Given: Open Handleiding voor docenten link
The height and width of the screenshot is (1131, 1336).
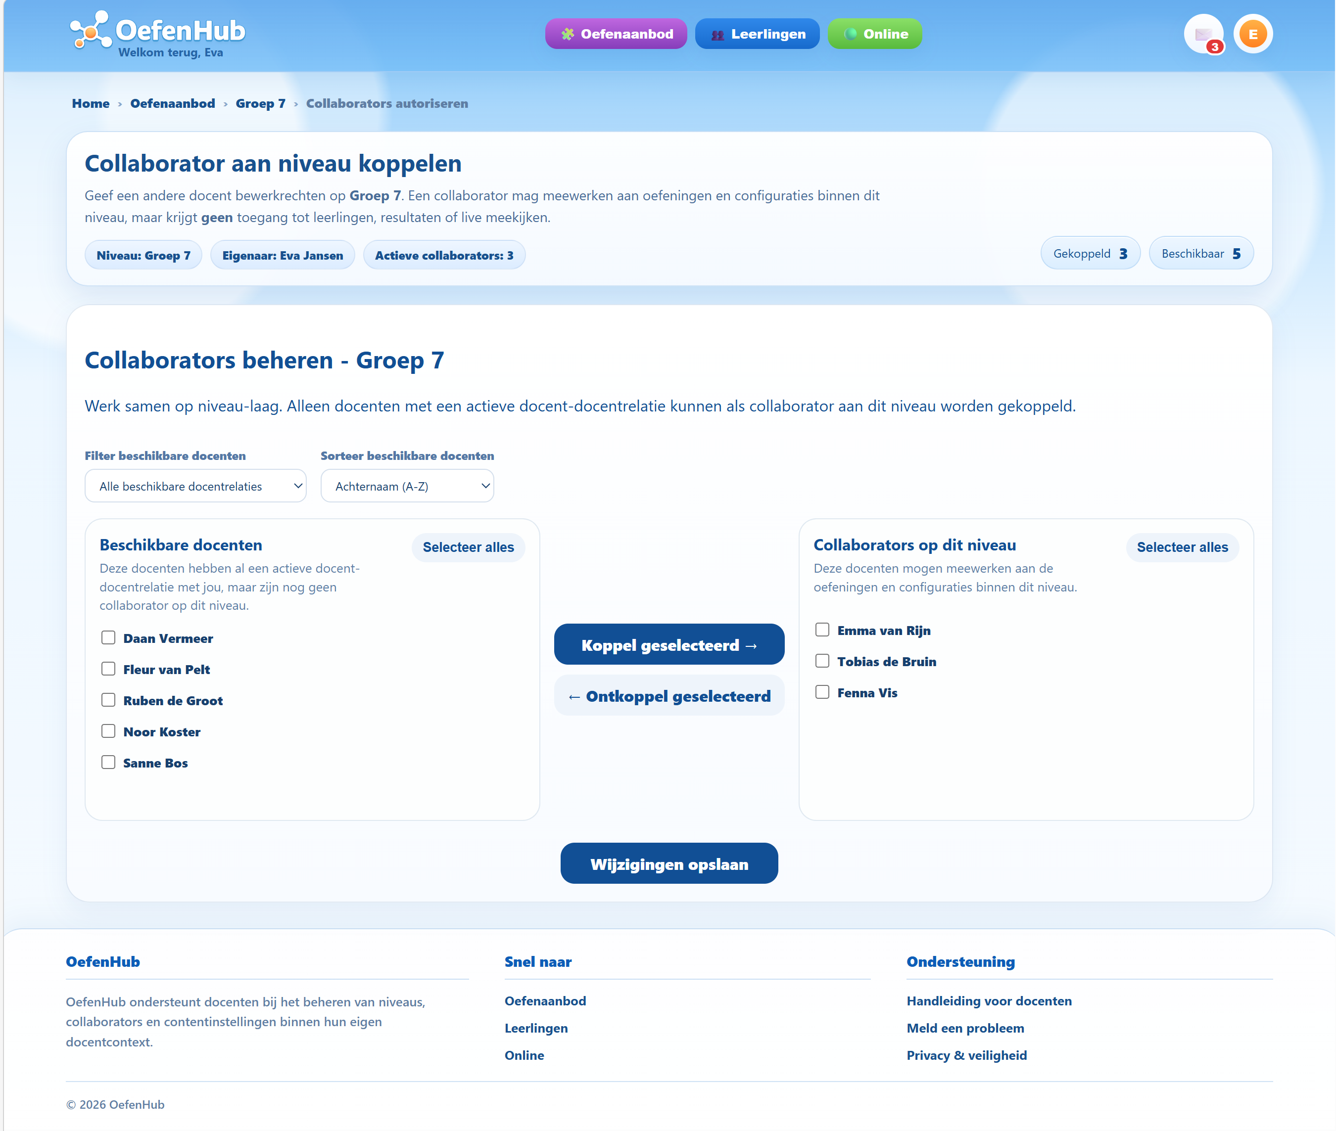Looking at the screenshot, I should point(989,1001).
